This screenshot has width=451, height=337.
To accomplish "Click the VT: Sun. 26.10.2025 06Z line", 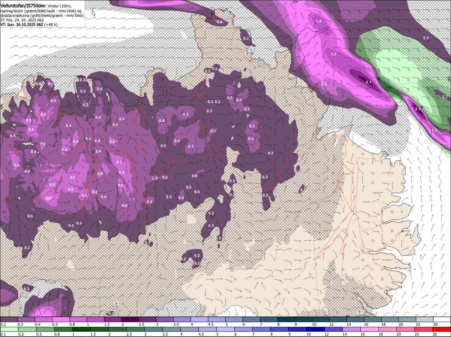I will (x=22, y=25).
